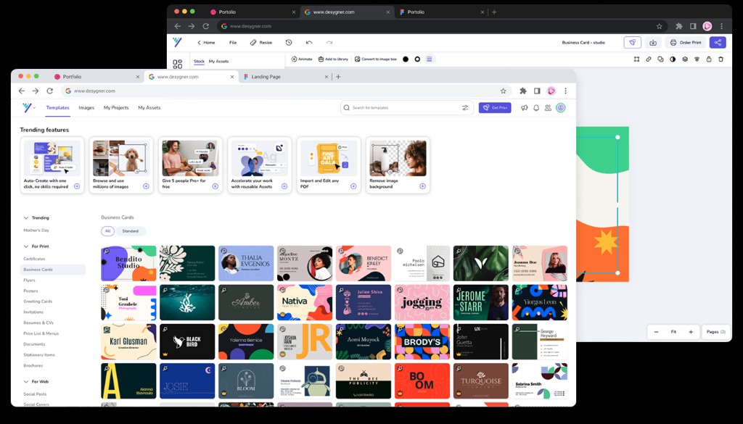Click Get Pro+ button
The height and width of the screenshot is (424, 743).
(x=495, y=108)
